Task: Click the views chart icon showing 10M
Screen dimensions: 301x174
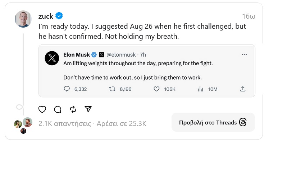Action: (x=201, y=89)
